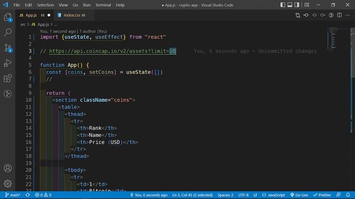The width and height of the screenshot is (355, 199).
Task: Open the More Actions ellipsis in editor toolbar
Action: coord(348,15)
